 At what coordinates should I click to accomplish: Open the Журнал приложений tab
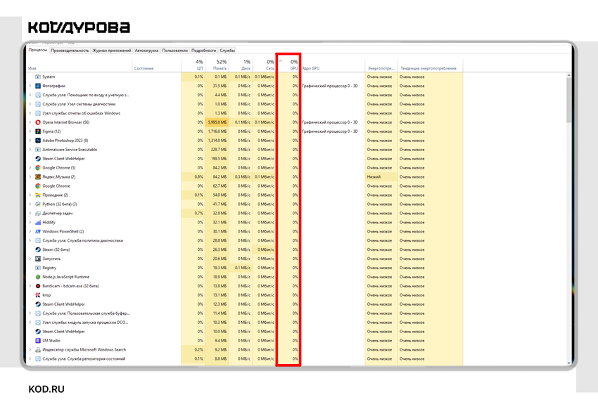point(112,51)
